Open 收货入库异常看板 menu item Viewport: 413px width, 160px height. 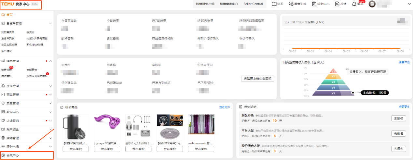coord(37,38)
